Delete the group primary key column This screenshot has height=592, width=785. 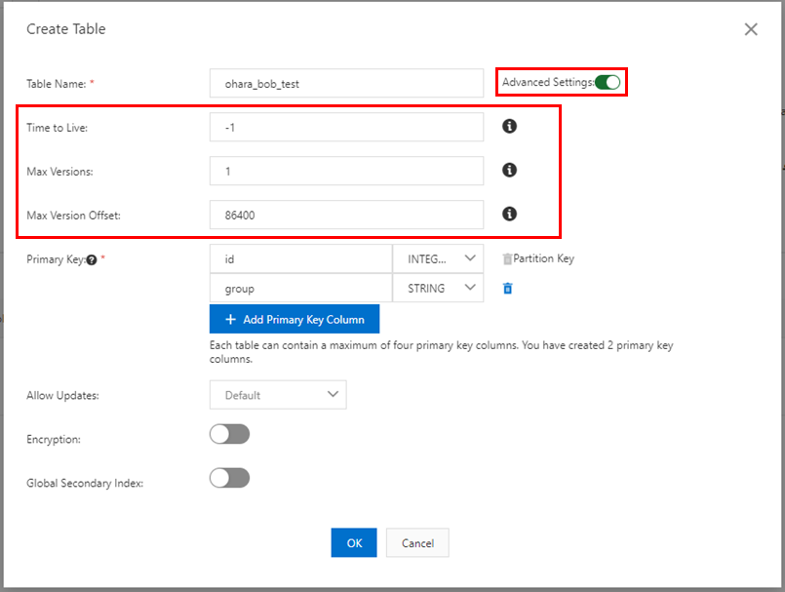pyautogui.click(x=507, y=289)
